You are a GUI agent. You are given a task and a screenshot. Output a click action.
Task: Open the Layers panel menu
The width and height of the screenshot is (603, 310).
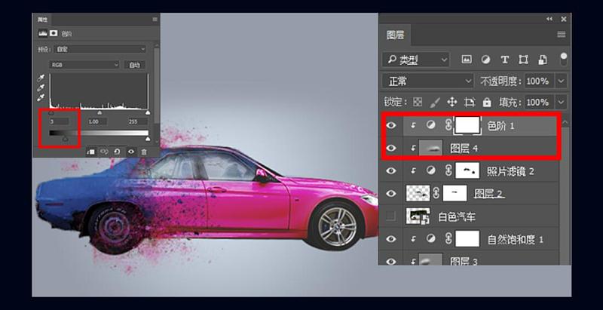click(562, 35)
